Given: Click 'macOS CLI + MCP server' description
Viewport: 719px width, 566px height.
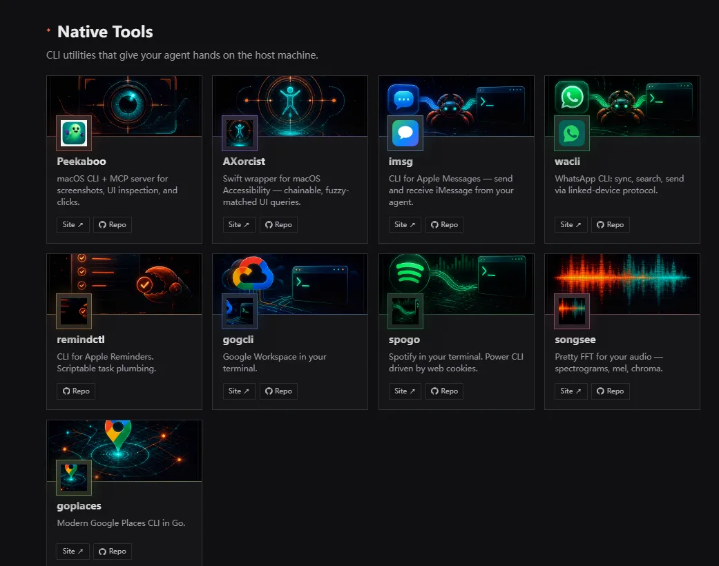Looking at the screenshot, I should pyautogui.click(x=117, y=191).
